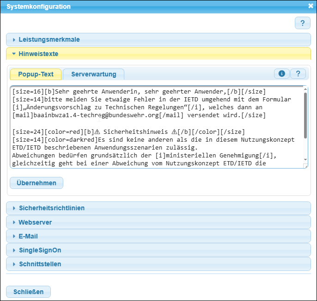Select the Popup-Text tab
This screenshot has width=317, height=301.
36,74
